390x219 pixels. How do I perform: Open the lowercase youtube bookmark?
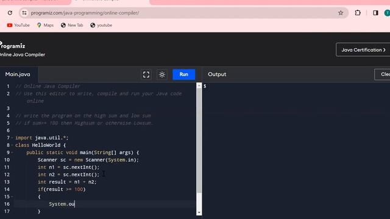click(x=101, y=25)
